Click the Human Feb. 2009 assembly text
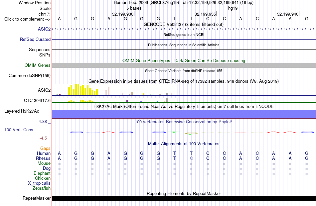Image resolution: width=316 pixels, height=206 pixels. 146,3
